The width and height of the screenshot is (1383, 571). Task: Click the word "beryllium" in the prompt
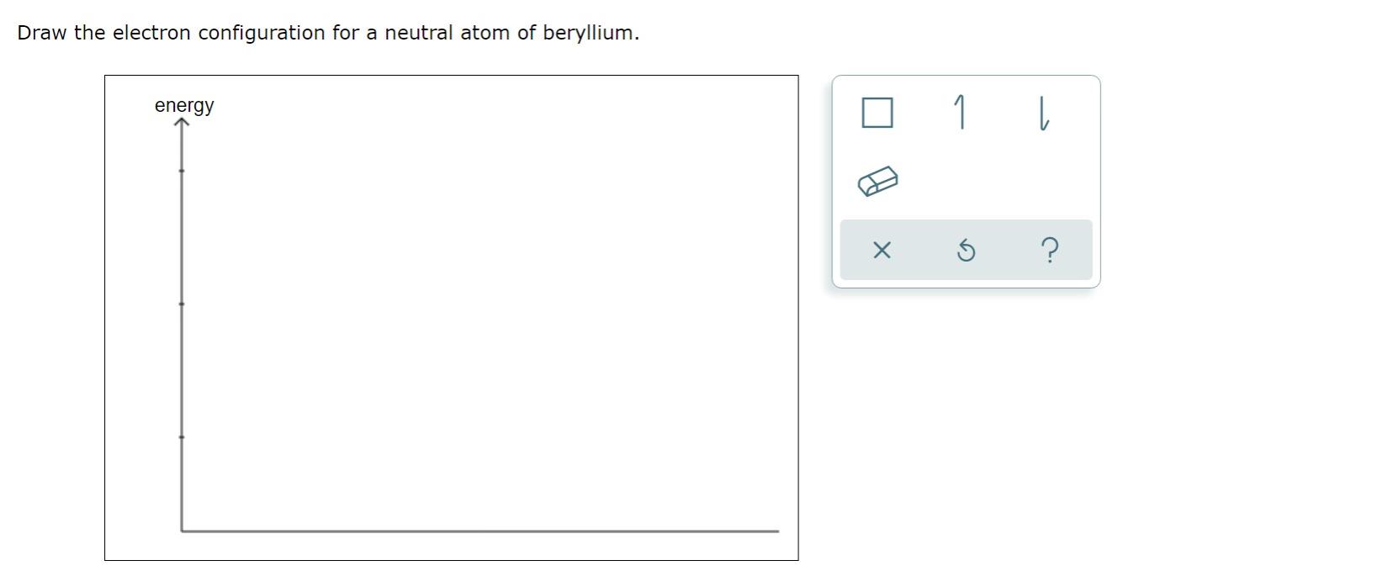pyautogui.click(x=588, y=33)
